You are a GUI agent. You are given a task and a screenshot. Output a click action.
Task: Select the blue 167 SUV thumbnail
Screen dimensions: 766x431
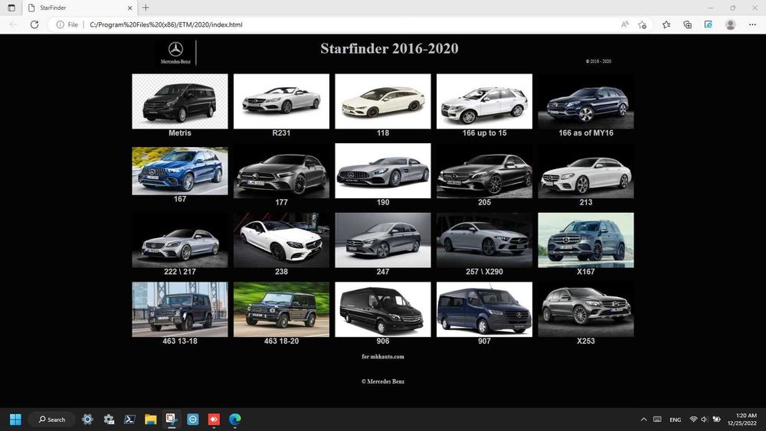pos(180,171)
